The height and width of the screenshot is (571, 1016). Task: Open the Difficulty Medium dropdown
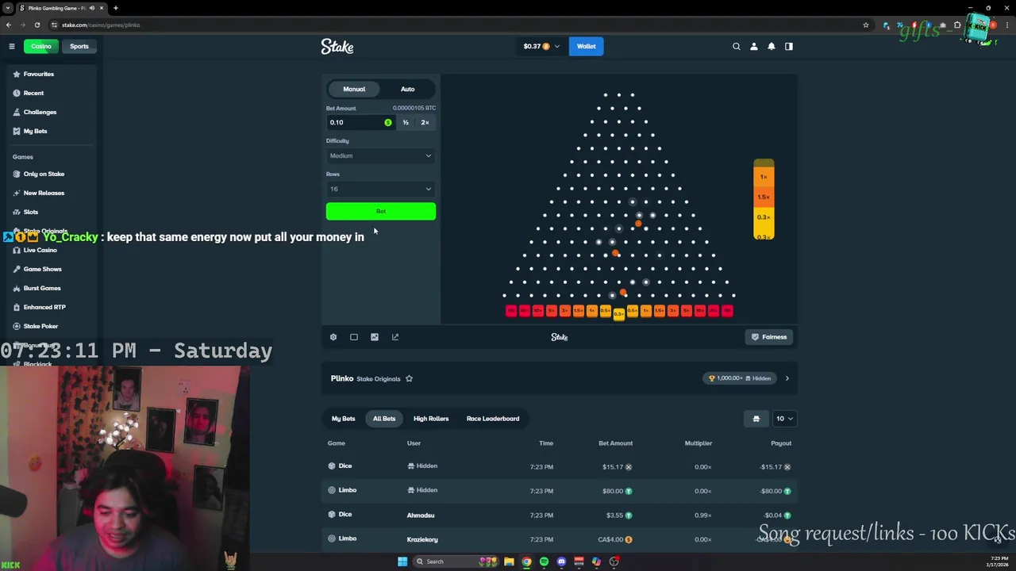point(381,155)
